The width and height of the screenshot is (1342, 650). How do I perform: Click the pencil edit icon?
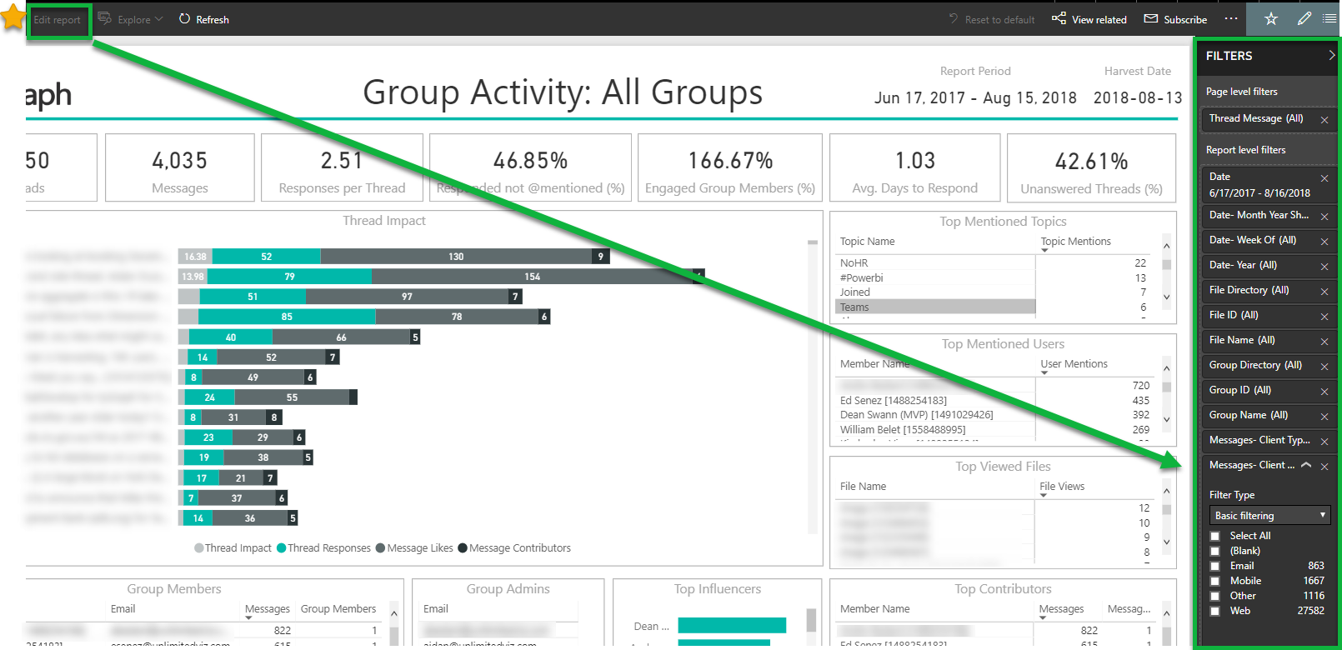(x=1304, y=19)
